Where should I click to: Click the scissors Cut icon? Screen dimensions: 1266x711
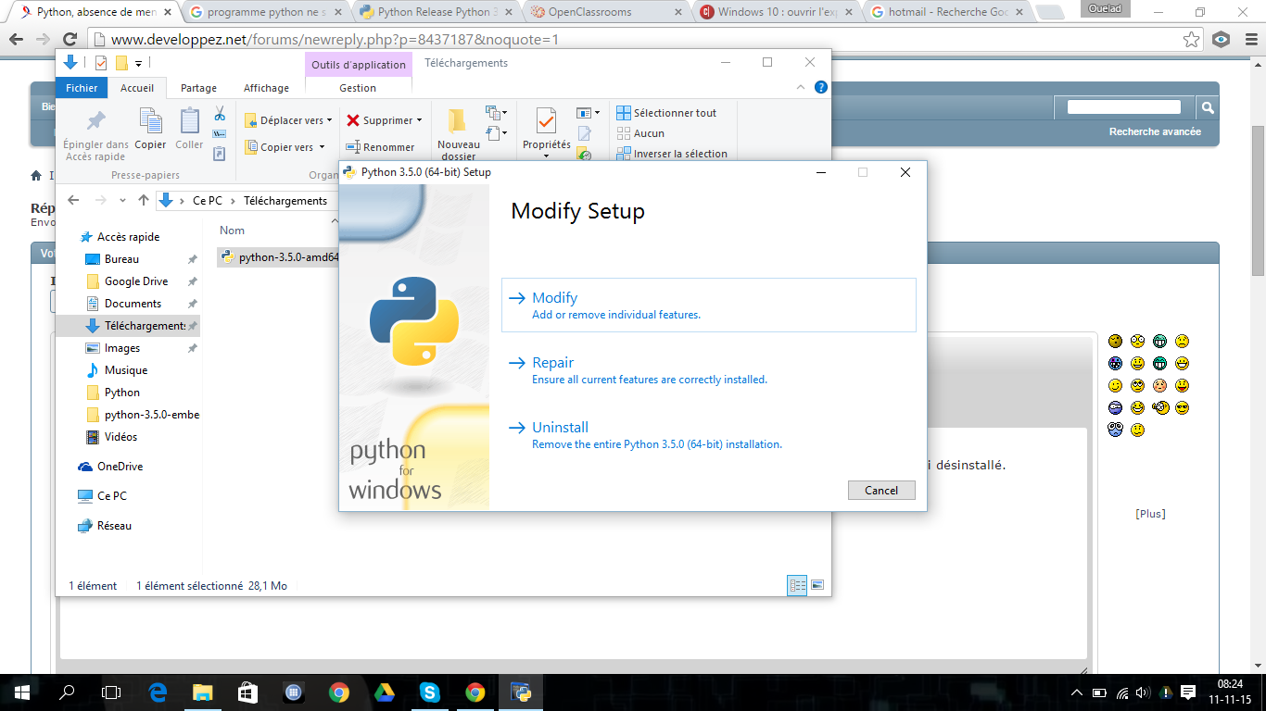220,114
